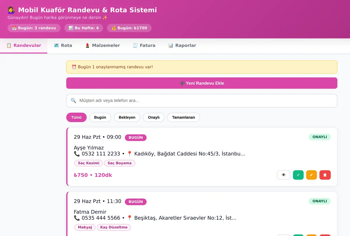The image size is (350, 236).
Task: Click the Bu Hafta: 4 stat badge
Action: 84,28
